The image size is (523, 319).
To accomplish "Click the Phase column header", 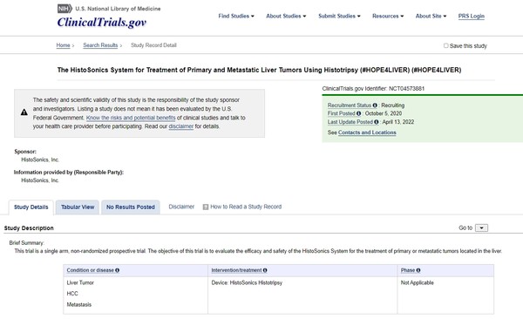I will [408, 270].
